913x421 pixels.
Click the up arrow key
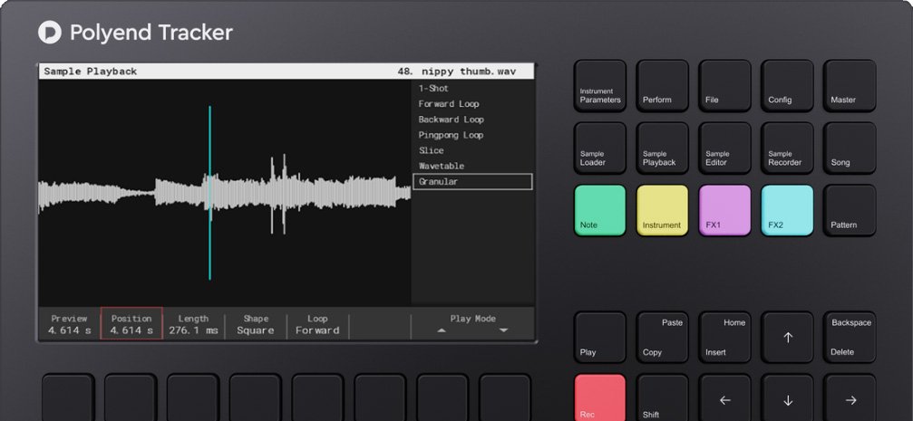pos(787,338)
